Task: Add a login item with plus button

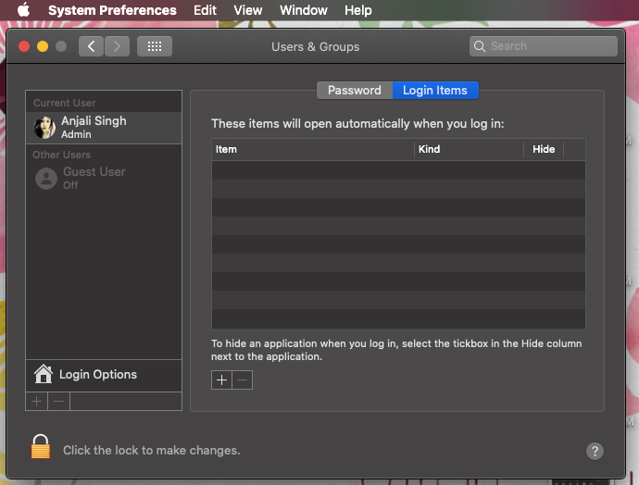Action: [221, 380]
